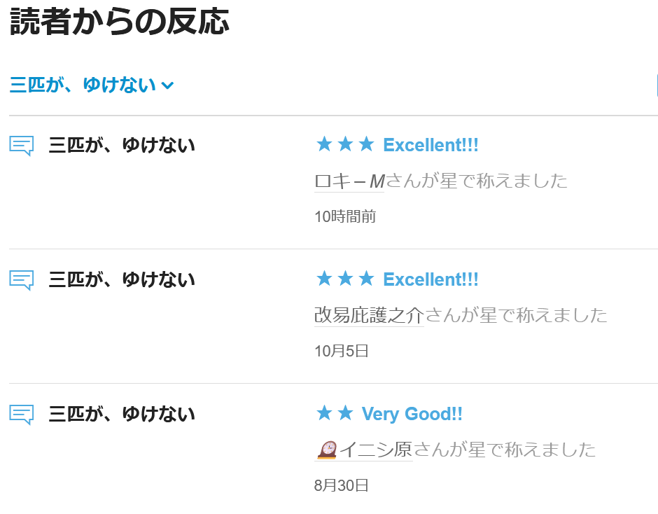The width and height of the screenshot is (658, 514).
Task: Click the Very Good!! rating text
Action: pos(412,414)
